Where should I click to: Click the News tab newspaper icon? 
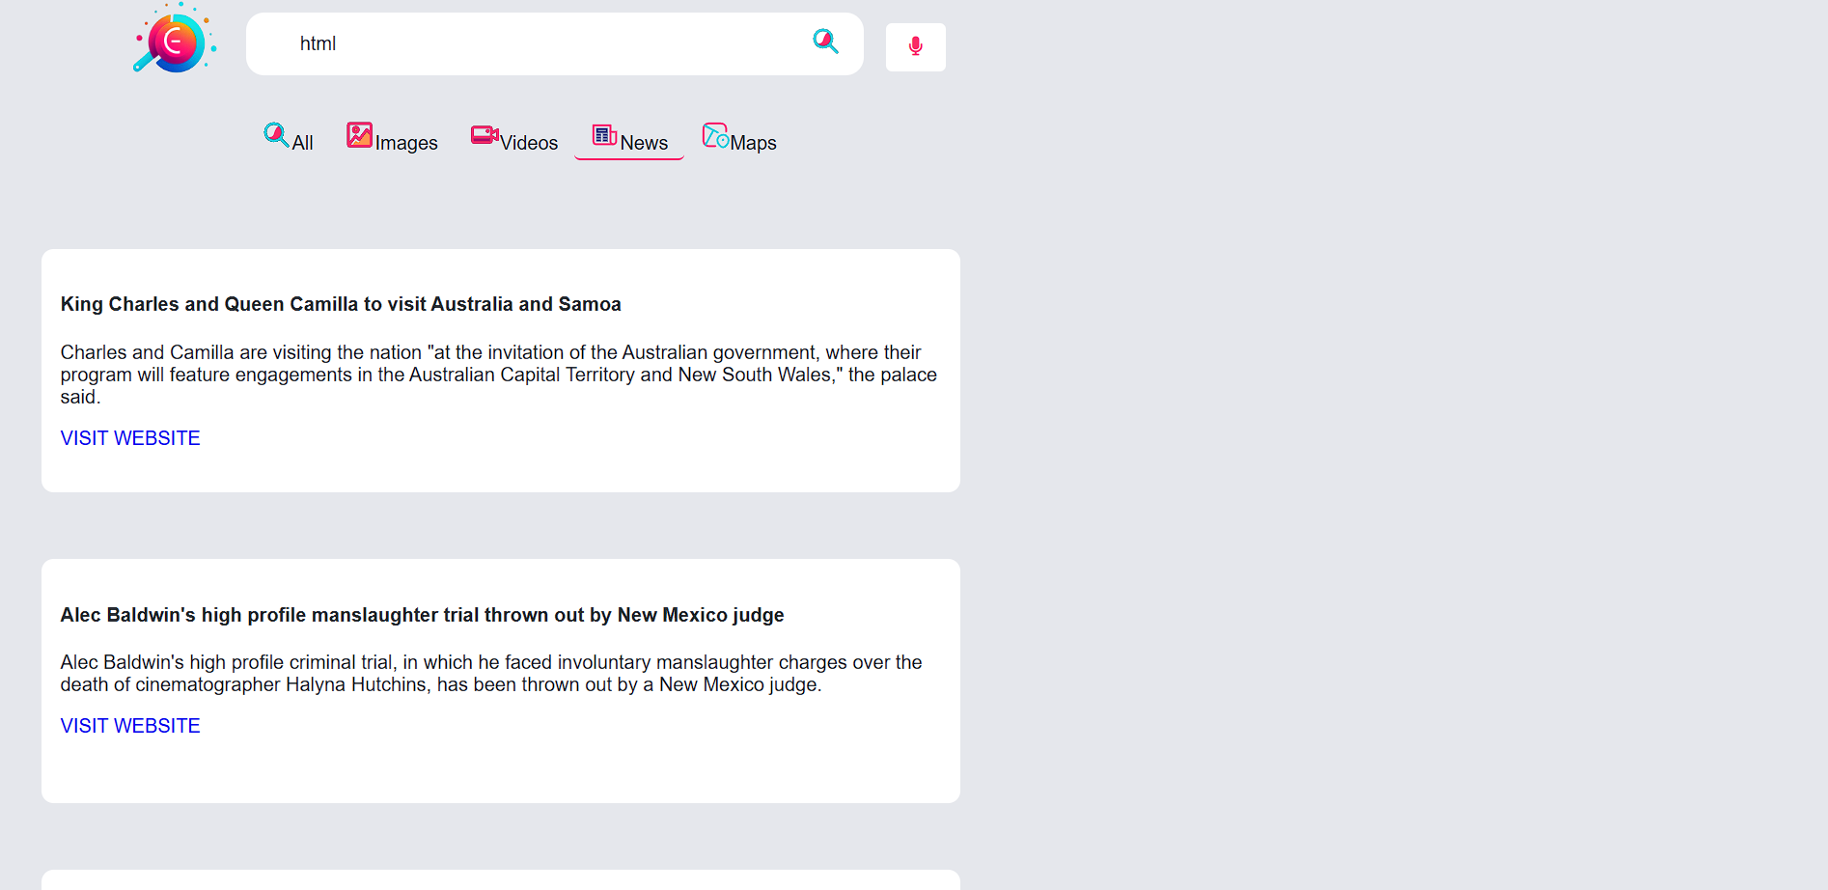coord(605,134)
